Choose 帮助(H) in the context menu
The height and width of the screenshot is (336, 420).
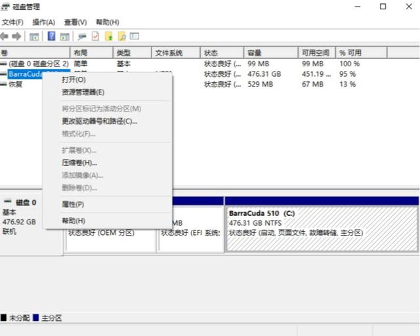click(x=107, y=220)
